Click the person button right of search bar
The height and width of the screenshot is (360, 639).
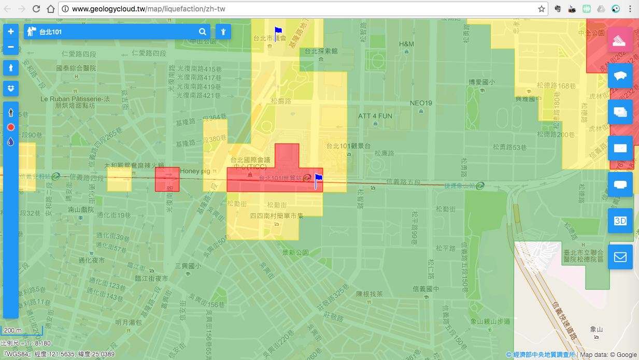pos(223,32)
